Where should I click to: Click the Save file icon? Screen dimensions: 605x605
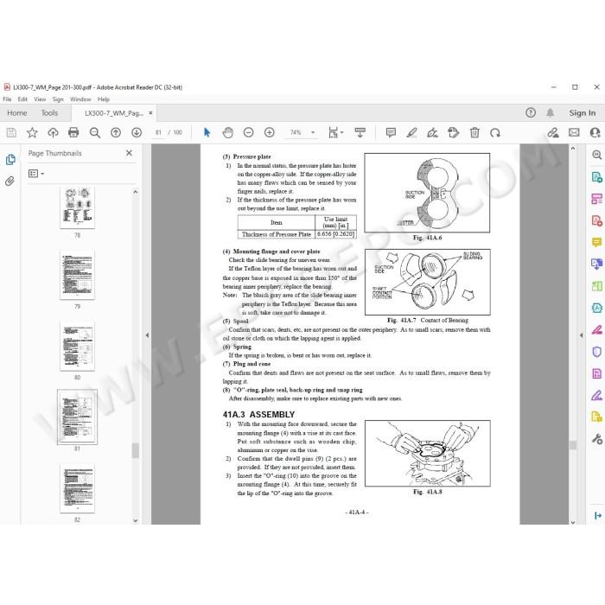click(11, 133)
